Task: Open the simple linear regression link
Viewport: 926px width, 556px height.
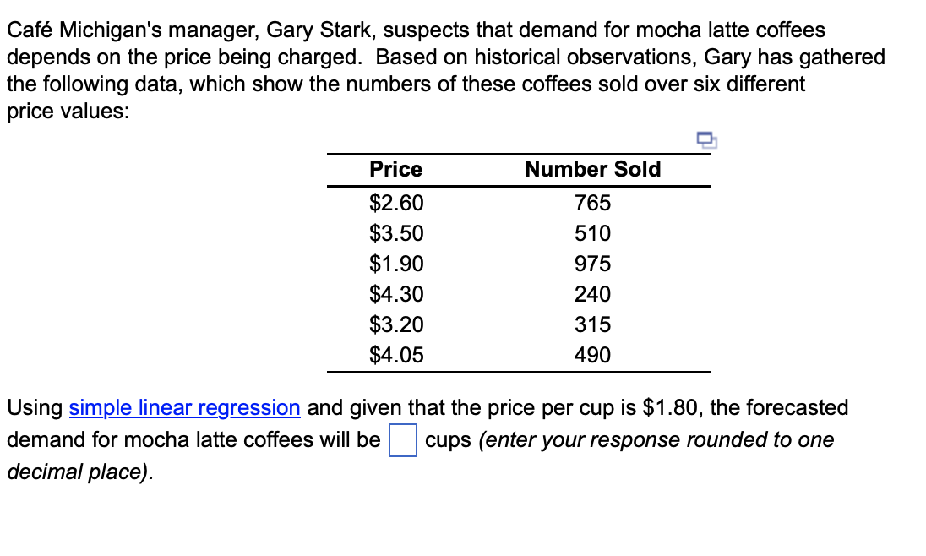Action: point(183,407)
